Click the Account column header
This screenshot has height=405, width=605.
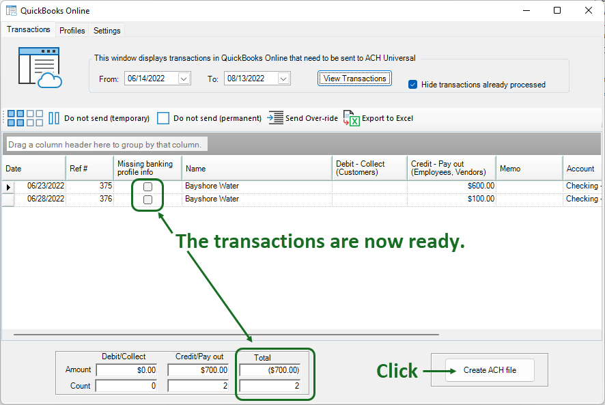tap(582, 168)
